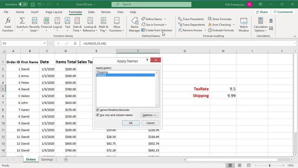Adjust the zoom slider handle
The image size is (298, 168).
coord(270,165)
